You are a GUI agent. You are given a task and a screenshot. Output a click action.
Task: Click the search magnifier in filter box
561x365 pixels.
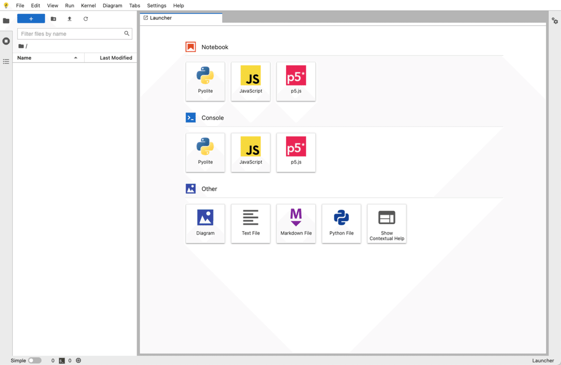(x=127, y=34)
